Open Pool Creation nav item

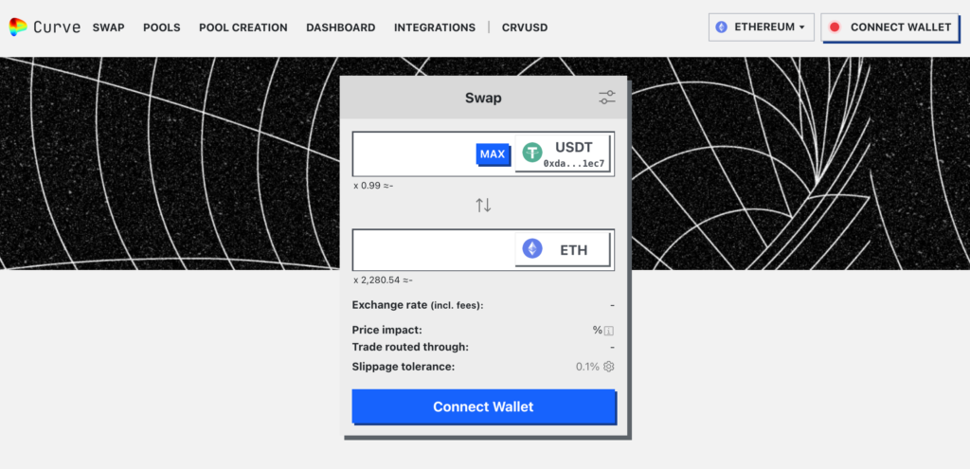243,27
